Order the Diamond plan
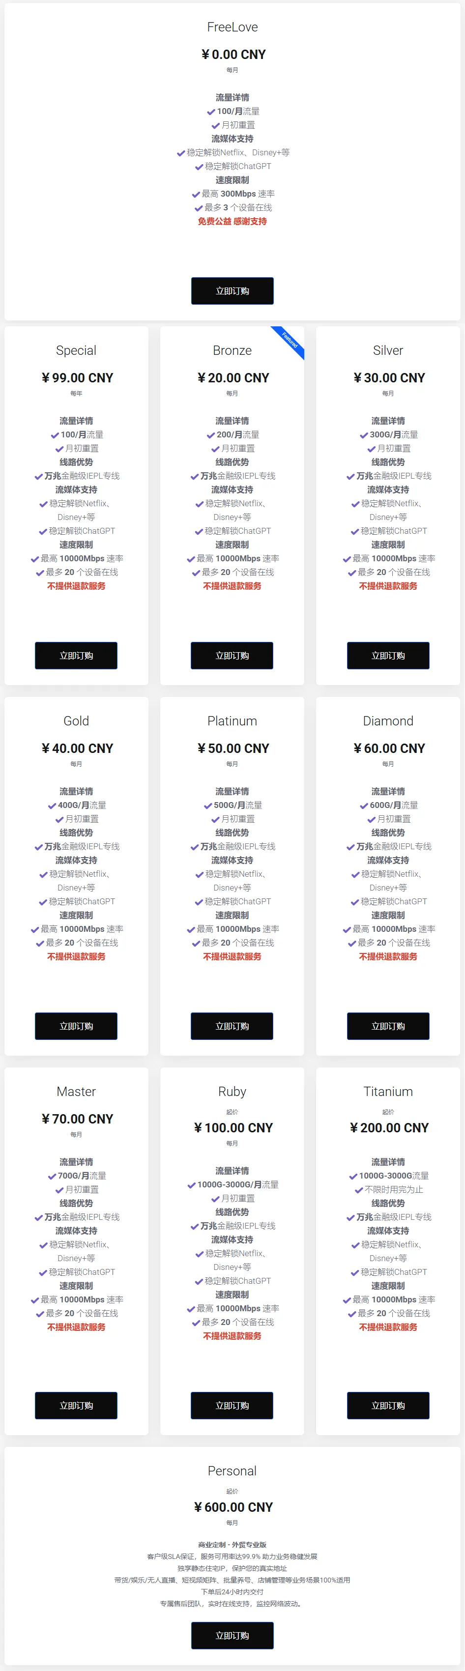465x1671 pixels. click(x=388, y=1026)
